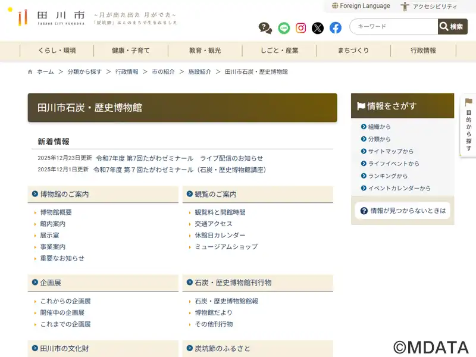
Task: Select the 行政情報 navigation menu
Action: click(423, 51)
